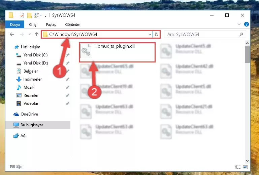Customize Quick Access Toolbar dropdown arrow
This screenshot has width=259, height=175.
[x=45, y=15]
